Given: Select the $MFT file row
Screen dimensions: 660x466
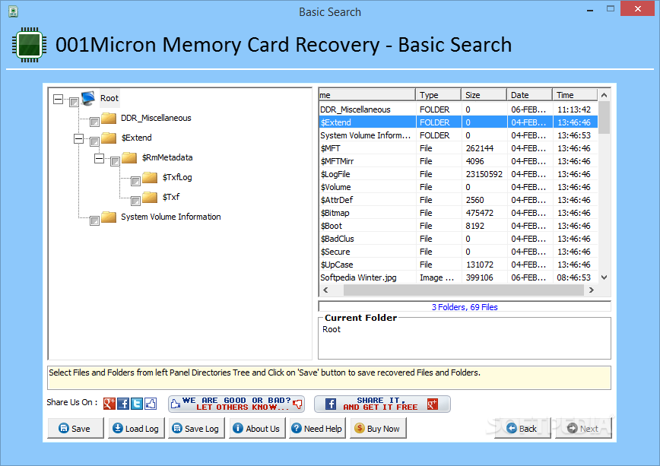Looking at the screenshot, I should (x=458, y=148).
